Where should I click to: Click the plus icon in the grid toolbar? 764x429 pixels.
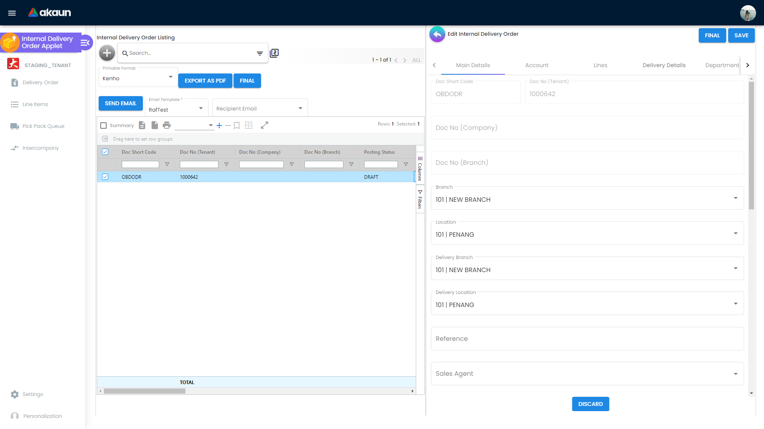(219, 125)
